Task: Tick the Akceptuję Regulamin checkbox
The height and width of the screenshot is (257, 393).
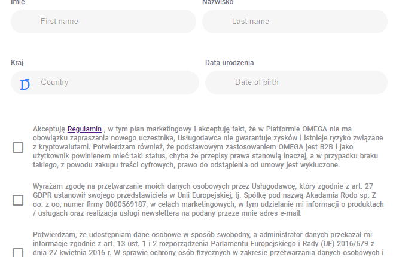Action: 18,148
